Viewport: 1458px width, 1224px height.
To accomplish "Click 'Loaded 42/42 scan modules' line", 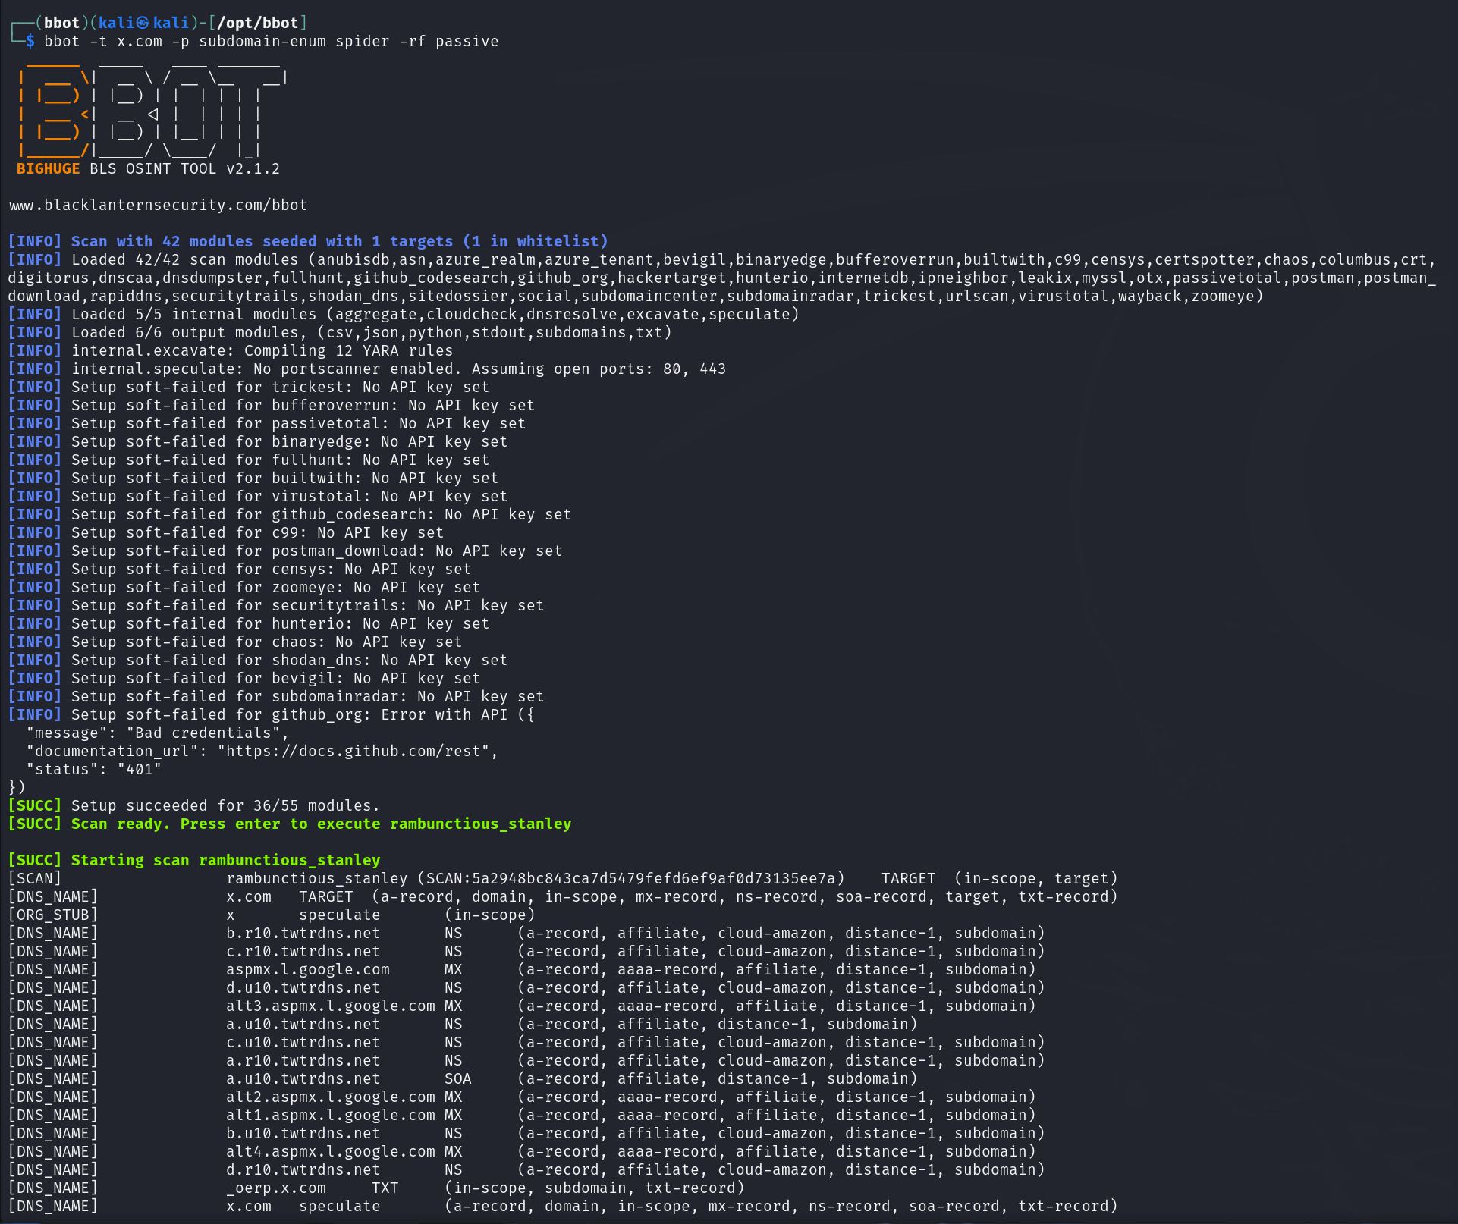I will click(721, 278).
